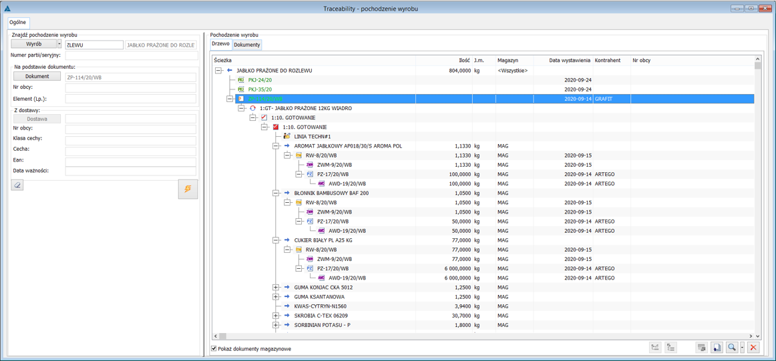This screenshot has width=776, height=361.
Task: Collapse the CUKIER BIAŁY PL A25 KG node
Action: click(x=276, y=240)
